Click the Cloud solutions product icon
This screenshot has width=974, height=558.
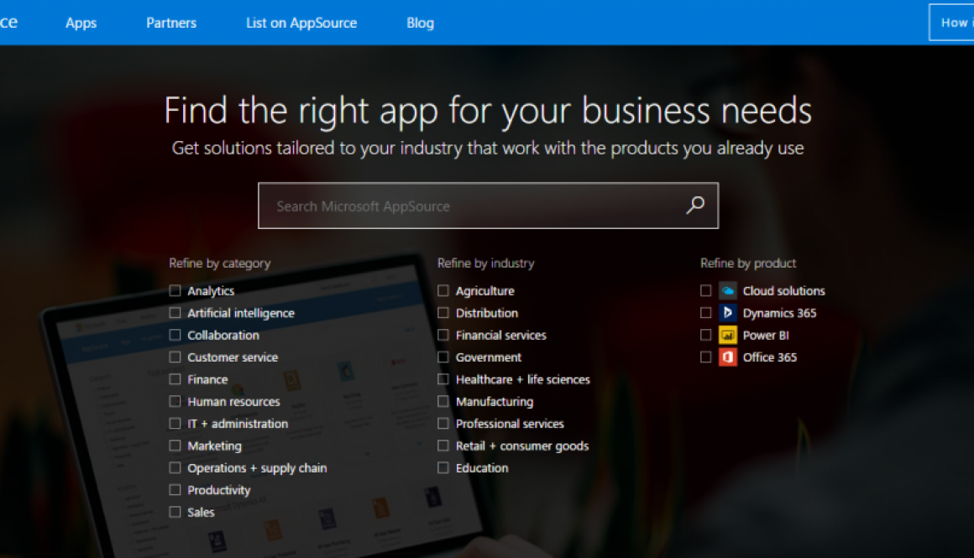[727, 290]
